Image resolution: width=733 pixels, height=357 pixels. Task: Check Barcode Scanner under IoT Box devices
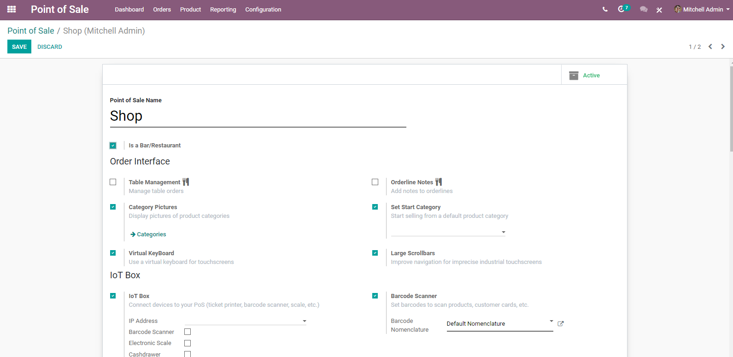click(x=188, y=332)
